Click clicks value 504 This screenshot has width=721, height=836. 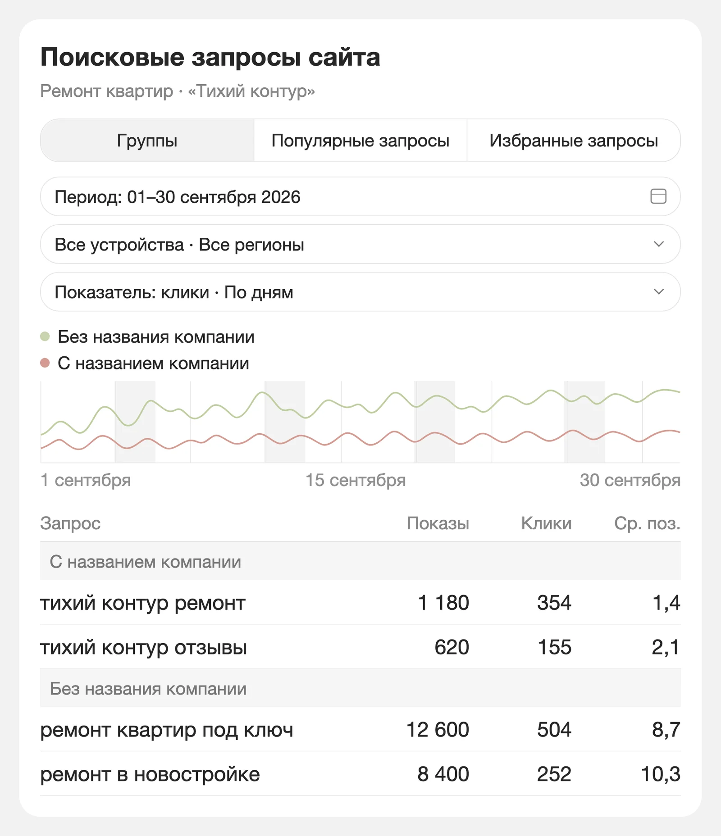click(554, 729)
